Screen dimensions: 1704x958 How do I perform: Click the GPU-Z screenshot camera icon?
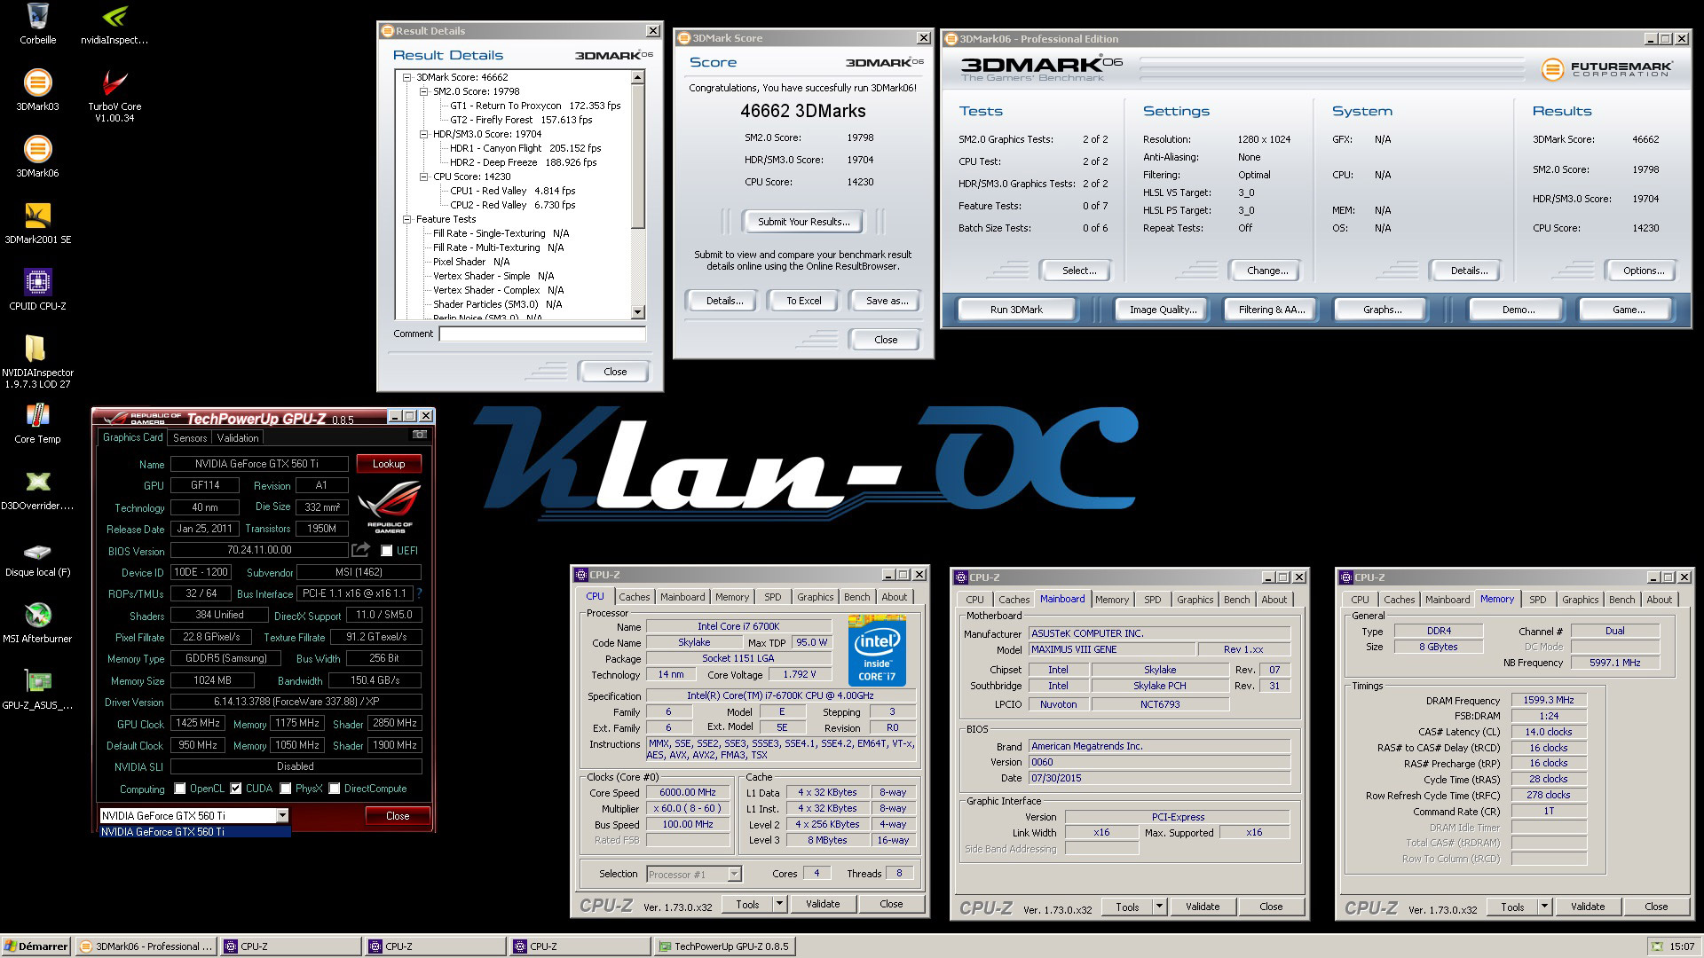(x=420, y=435)
